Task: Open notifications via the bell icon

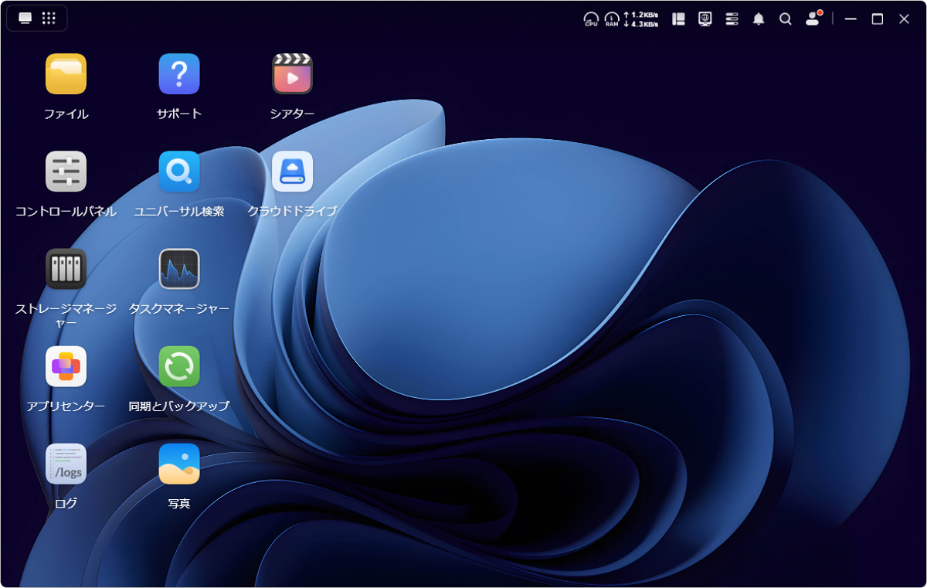Action: coord(759,19)
